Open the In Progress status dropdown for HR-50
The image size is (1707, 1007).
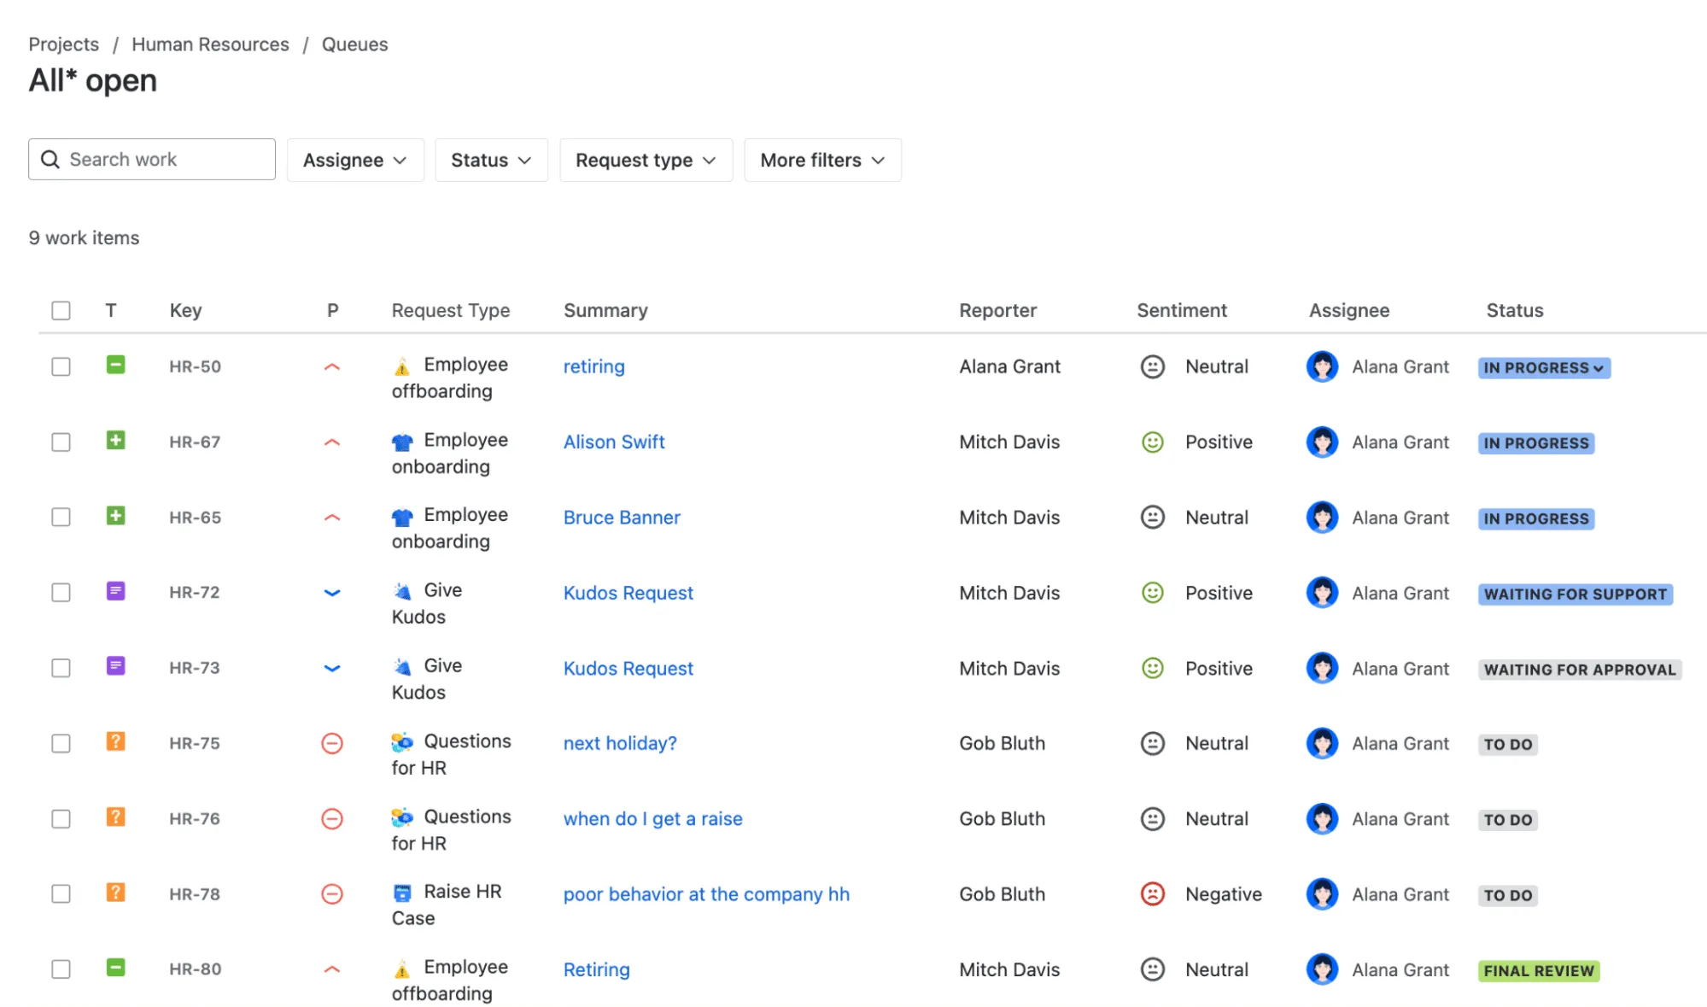[1543, 368]
